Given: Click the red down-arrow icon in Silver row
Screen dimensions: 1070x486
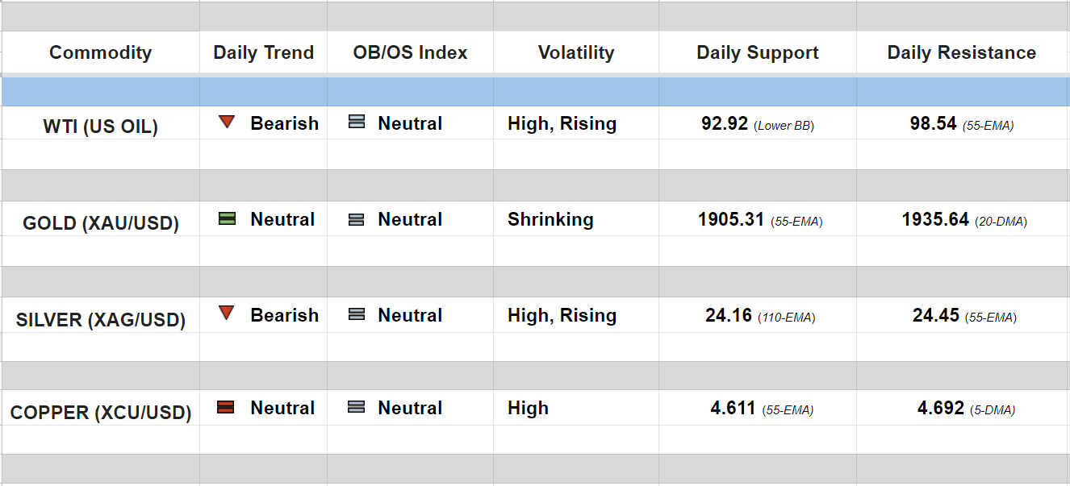Looking at the screenshot, I should (x=227, y=314).
